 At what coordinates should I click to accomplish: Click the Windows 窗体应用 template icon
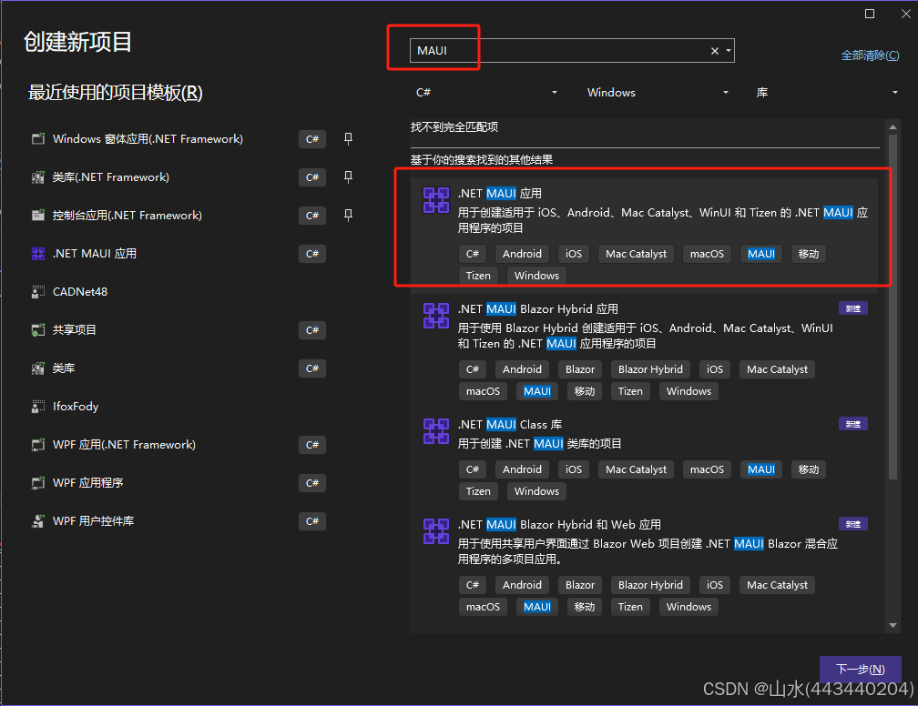38,138
